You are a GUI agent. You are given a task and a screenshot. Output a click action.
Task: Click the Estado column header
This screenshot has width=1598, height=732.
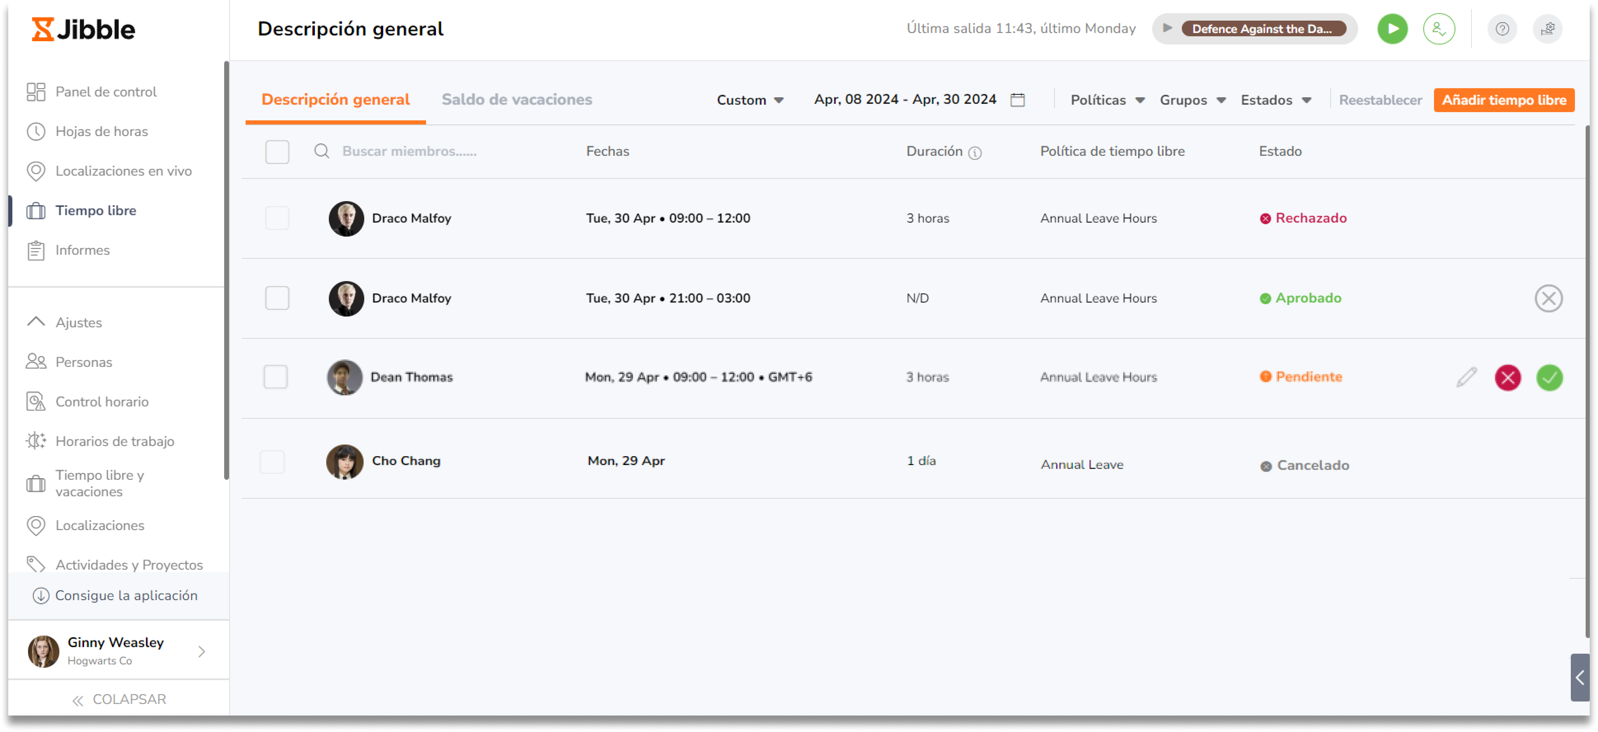(1280, 151)
